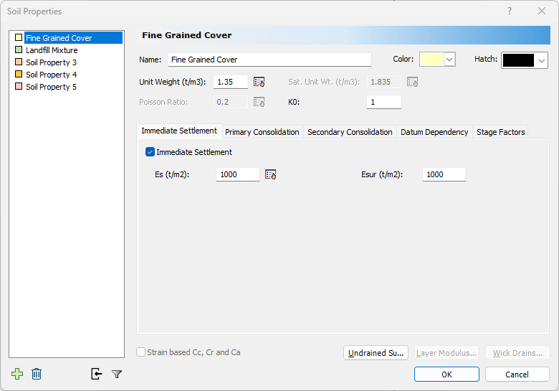Click the pink Soil Property 5 color box
Viewport: 559px width, 391px height.
click(x=19, y=86)
